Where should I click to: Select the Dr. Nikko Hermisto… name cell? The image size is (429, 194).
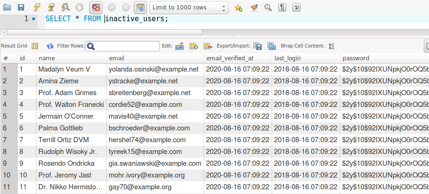[71, 186]
